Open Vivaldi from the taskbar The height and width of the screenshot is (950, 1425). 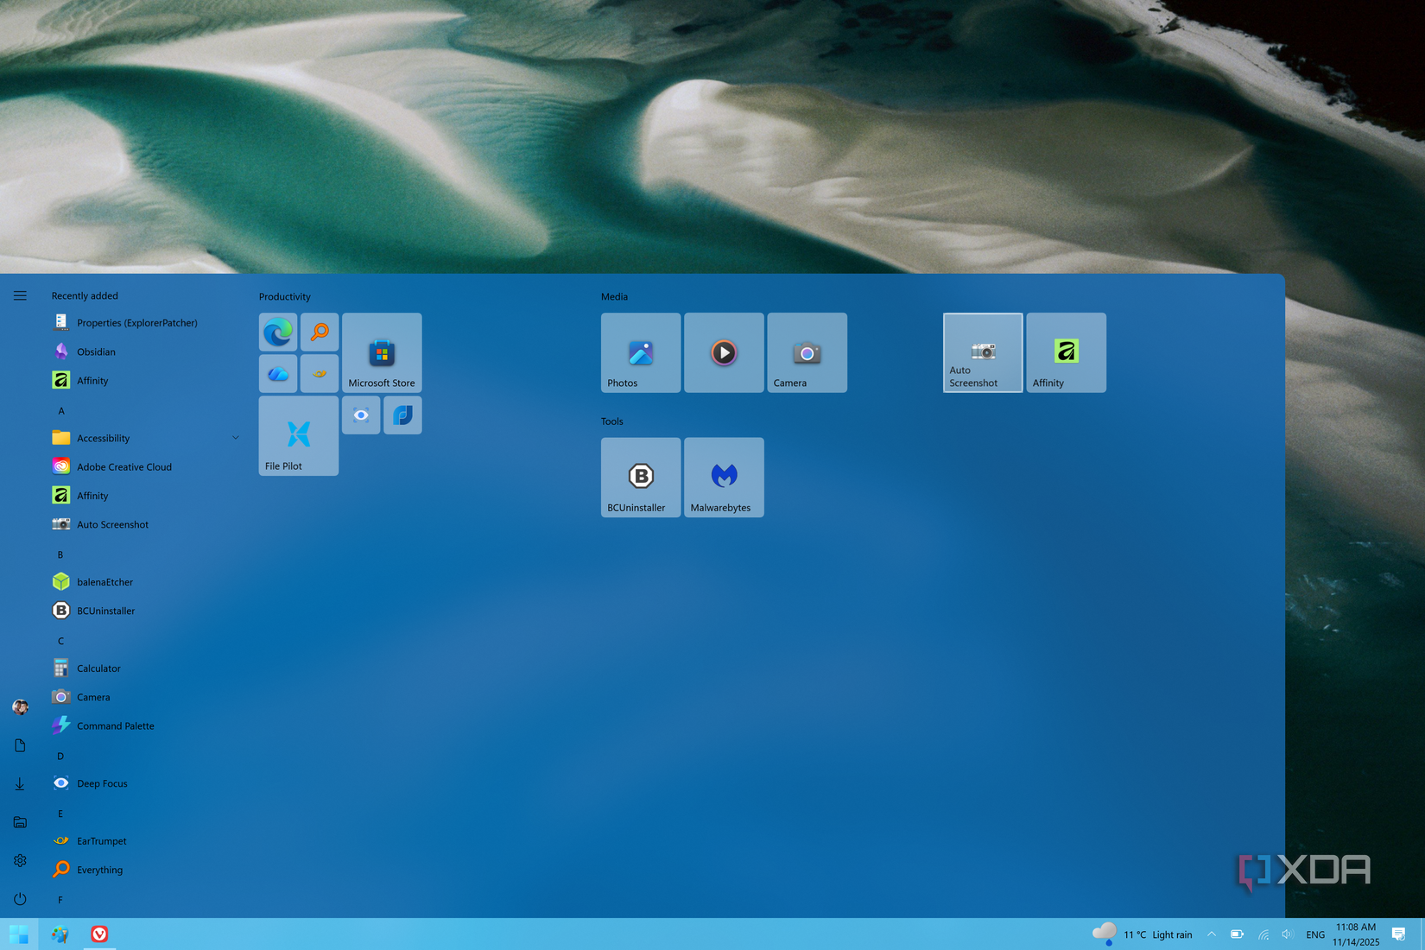click(99, 934)
